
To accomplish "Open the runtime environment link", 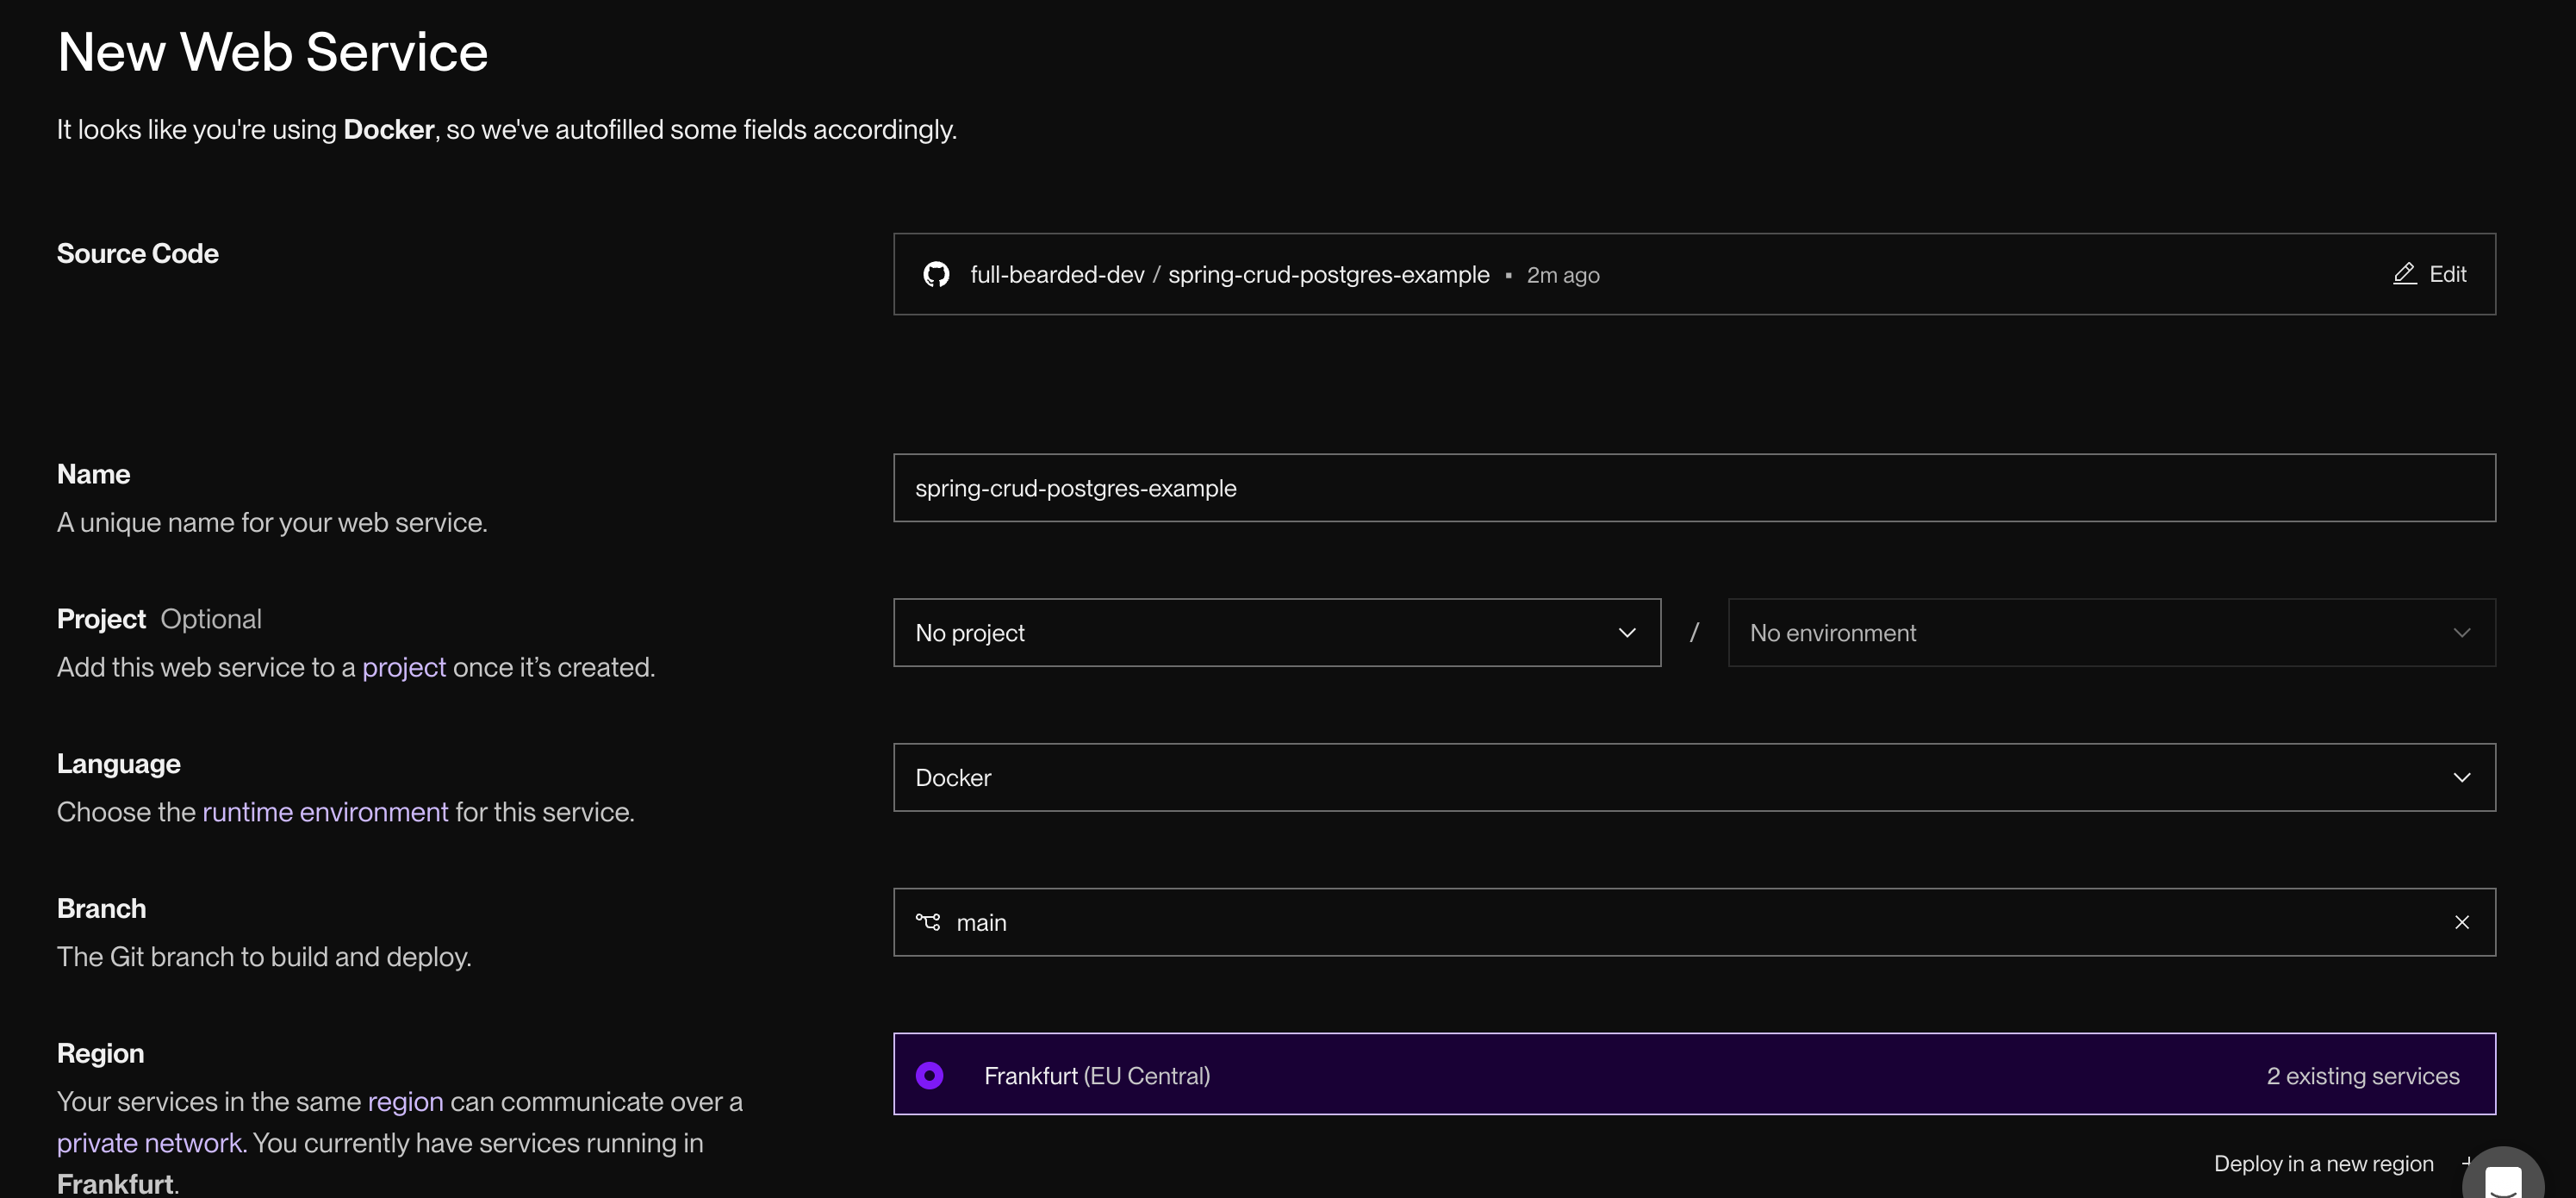I will 325,812.
